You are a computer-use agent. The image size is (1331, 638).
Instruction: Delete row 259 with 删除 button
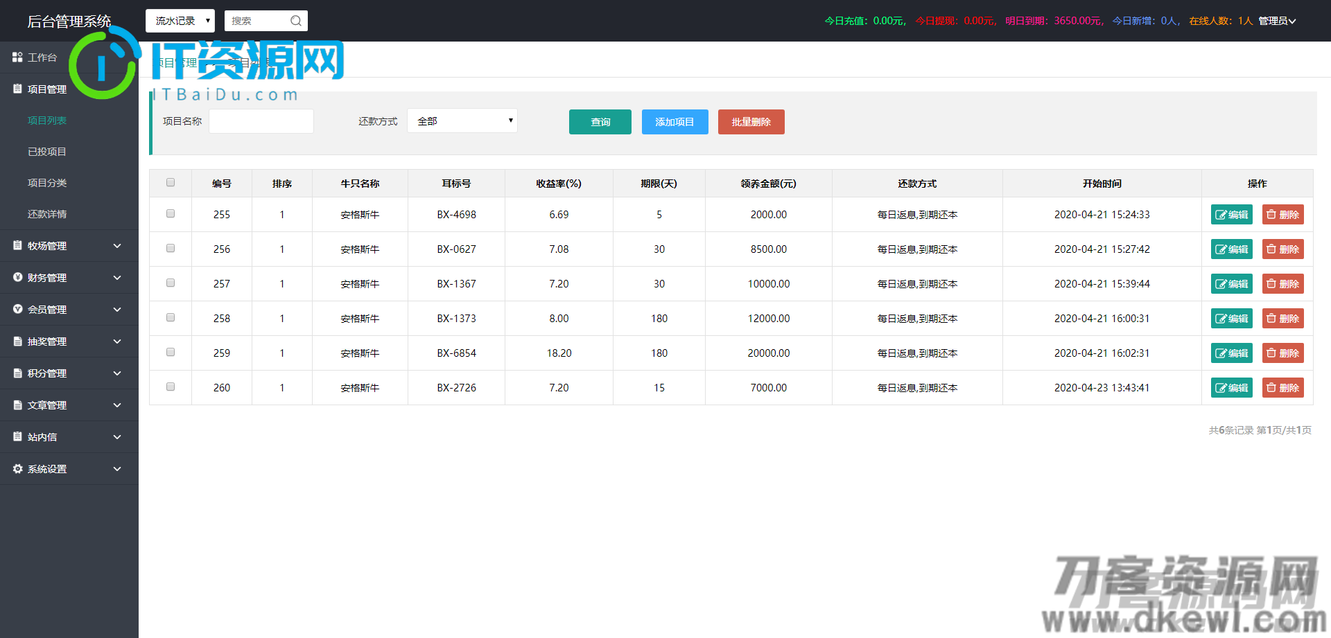1283,353
